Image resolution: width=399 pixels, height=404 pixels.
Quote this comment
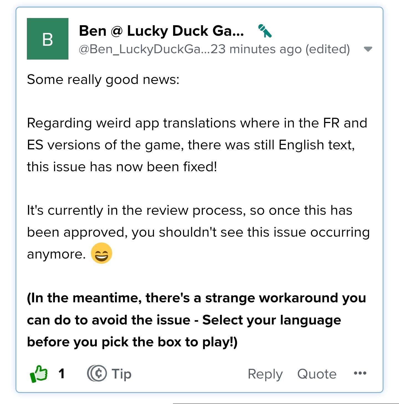[317, 374]
